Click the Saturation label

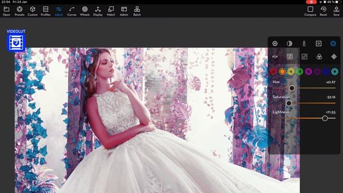281,96
